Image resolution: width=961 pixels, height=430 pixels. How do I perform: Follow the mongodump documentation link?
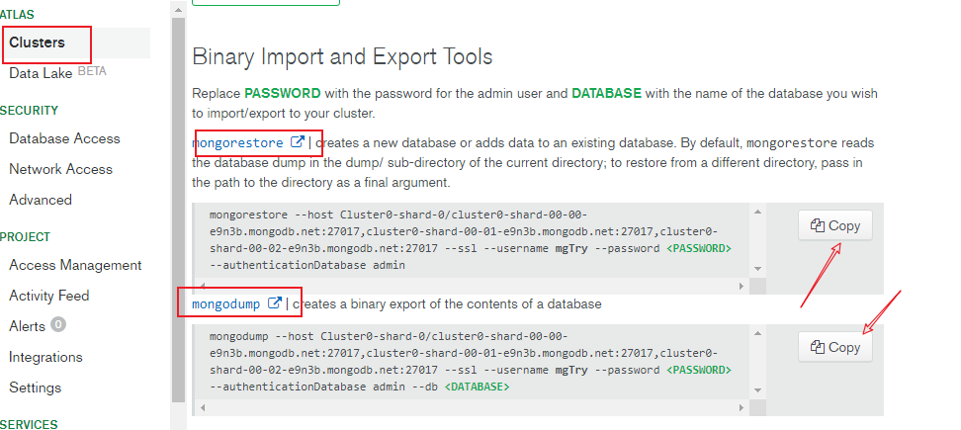(x=226, y=303)
